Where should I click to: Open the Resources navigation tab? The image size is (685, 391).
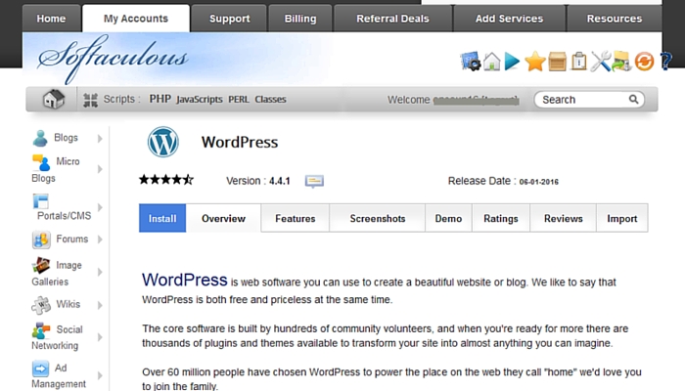(x=615, y=19)
